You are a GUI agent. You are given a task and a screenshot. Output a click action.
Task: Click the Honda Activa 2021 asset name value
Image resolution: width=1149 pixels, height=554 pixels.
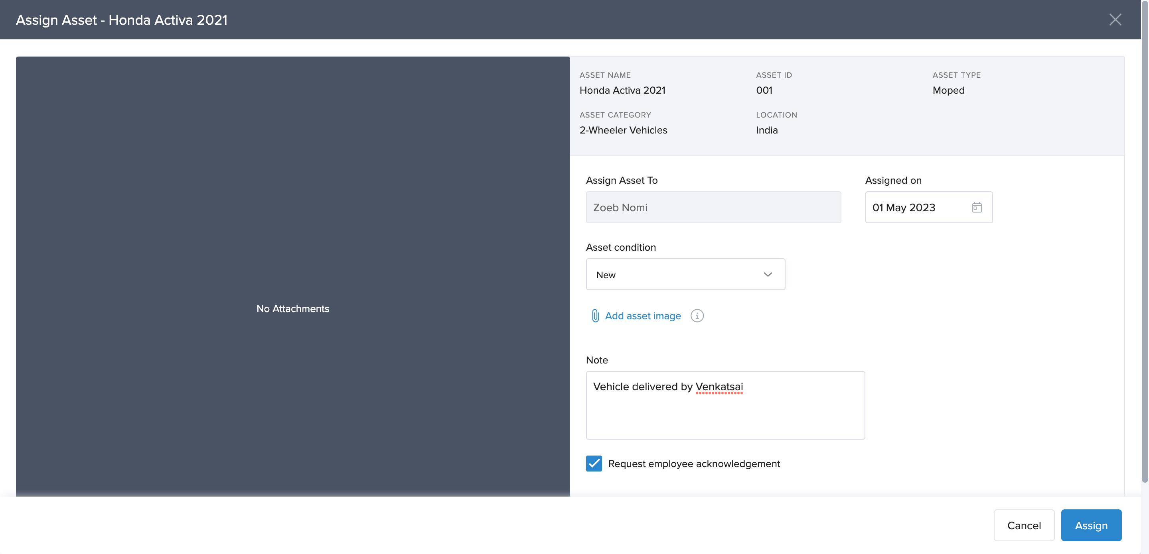click(622, 90)
